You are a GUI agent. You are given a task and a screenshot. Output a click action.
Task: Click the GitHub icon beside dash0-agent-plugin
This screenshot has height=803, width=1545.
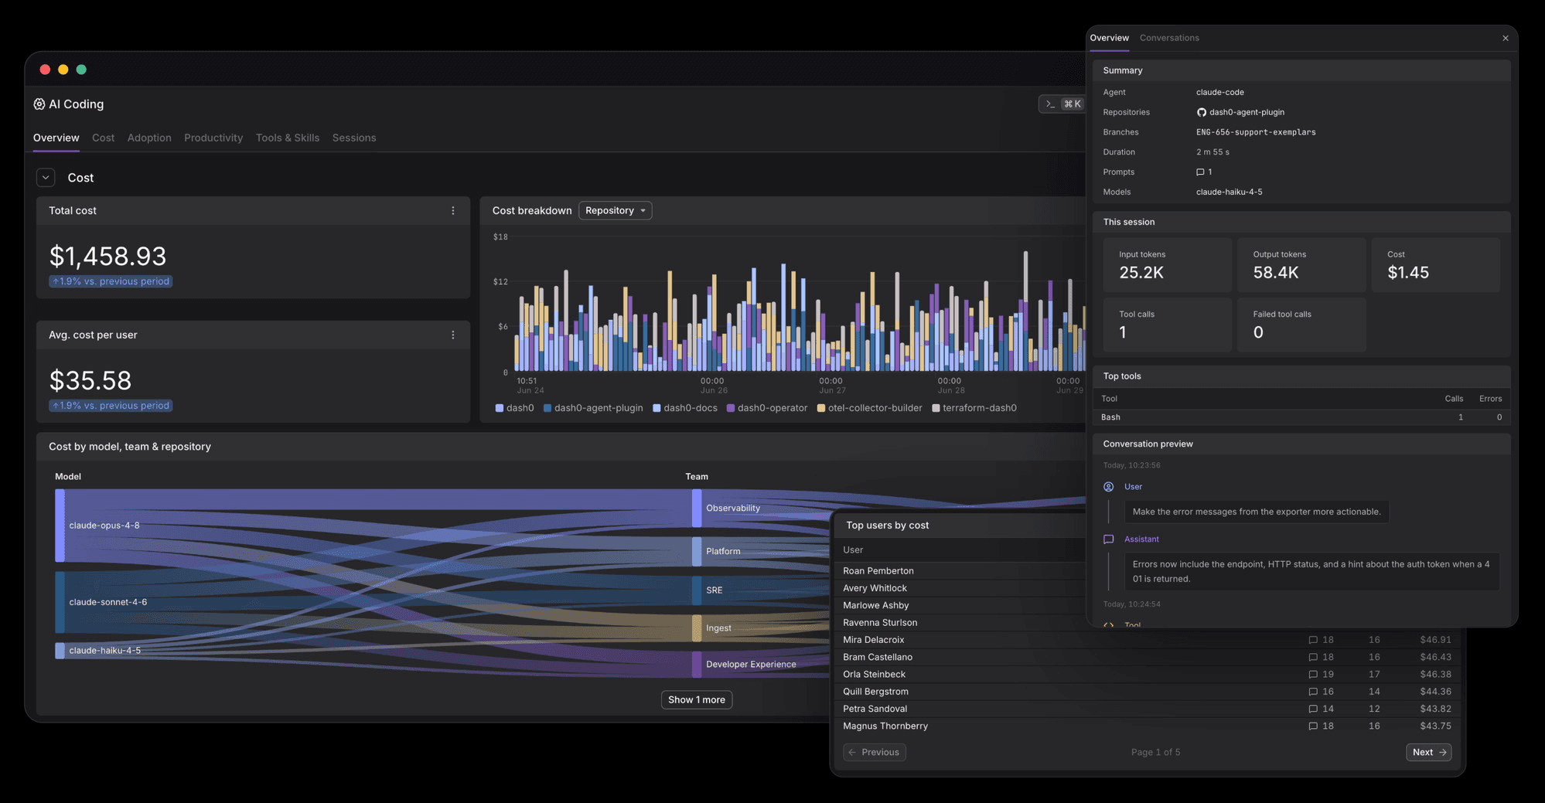pyautogui.click(x=1201, y=113)
